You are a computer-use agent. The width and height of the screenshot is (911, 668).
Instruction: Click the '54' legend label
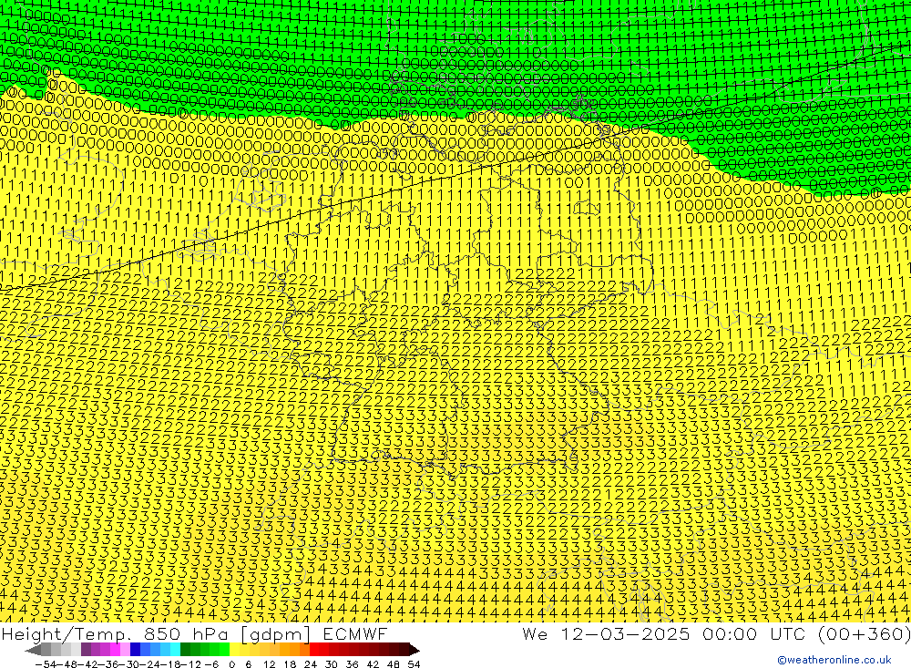(414, 664)
